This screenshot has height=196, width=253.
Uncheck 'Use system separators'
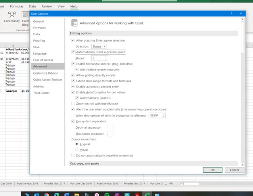click(73, 121)
